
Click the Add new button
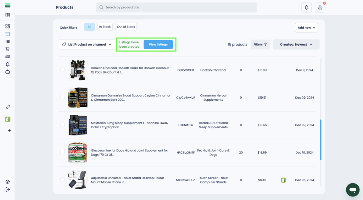(x=306, y=28)
